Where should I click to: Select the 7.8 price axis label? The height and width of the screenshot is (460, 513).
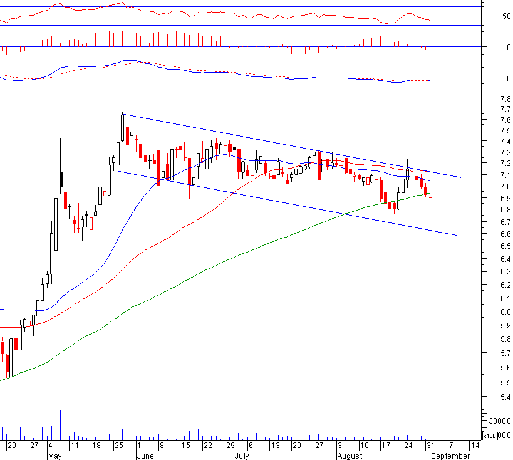pyautogui.click(x=505, y=98)
